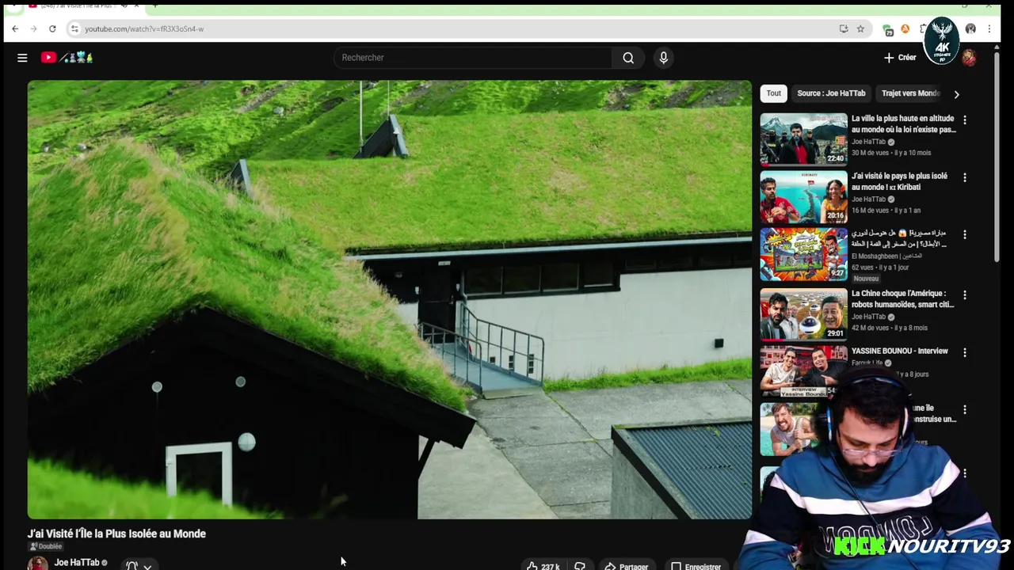1014x570 pixels.
Task: Bookmark this page with the star
Action: 860,28
